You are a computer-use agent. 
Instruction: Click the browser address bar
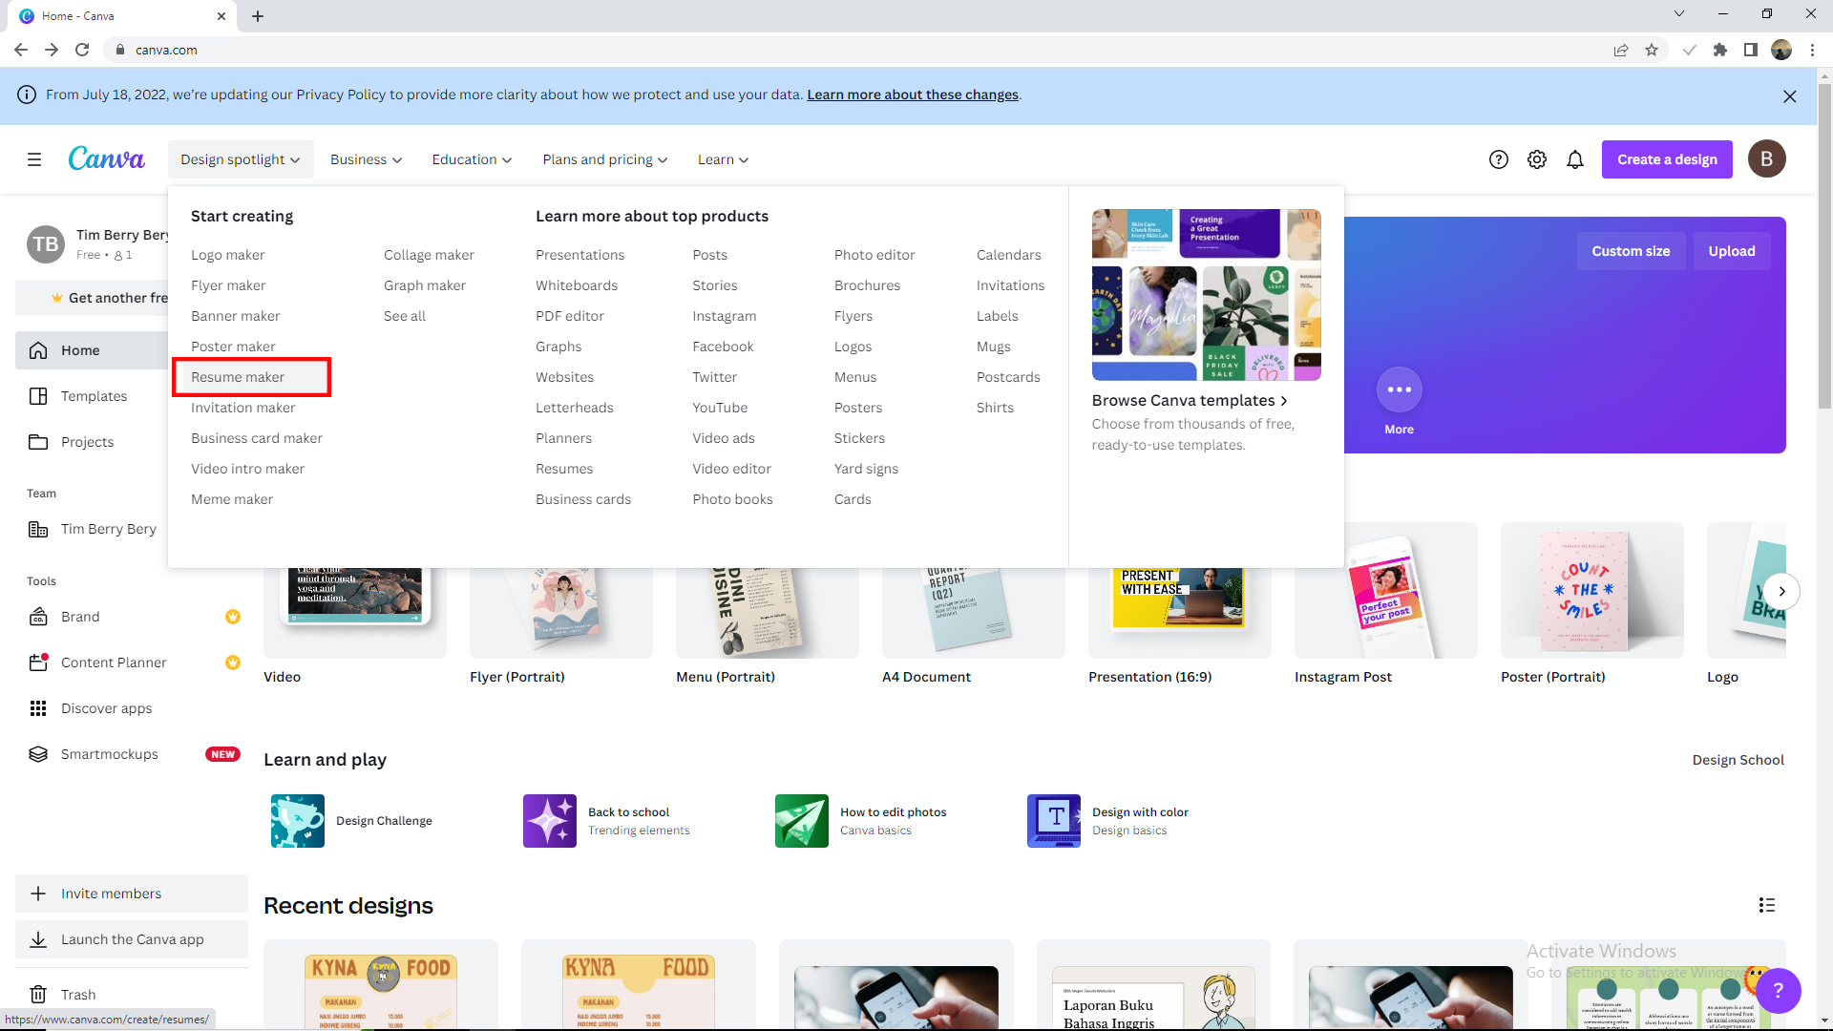(859, 50)
